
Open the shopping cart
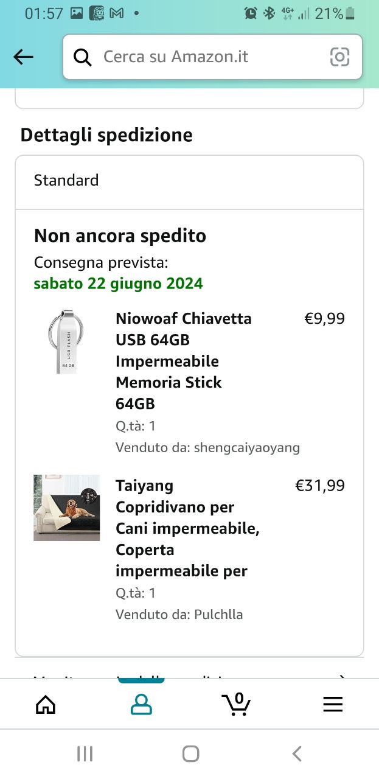[236, 705]
